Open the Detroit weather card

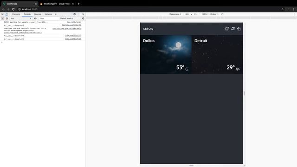point(217,54)
